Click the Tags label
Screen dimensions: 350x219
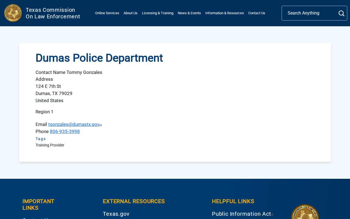point(41,139)
